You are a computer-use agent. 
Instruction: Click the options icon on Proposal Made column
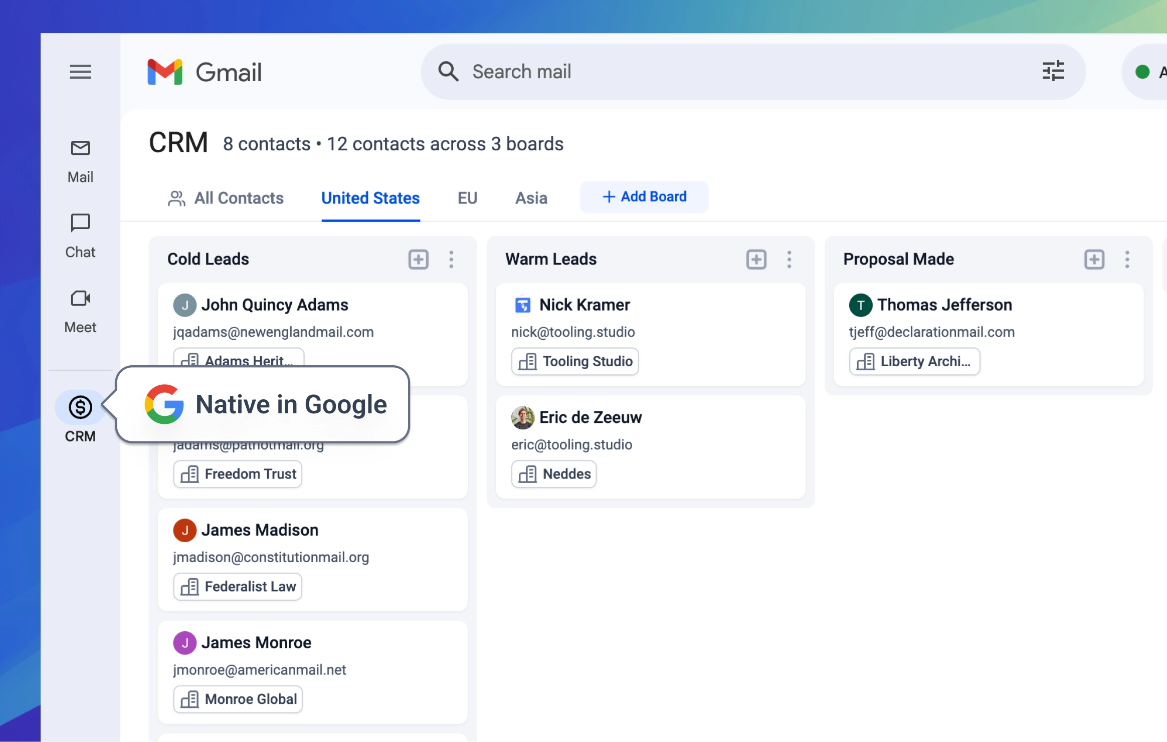click(1126, 259)
